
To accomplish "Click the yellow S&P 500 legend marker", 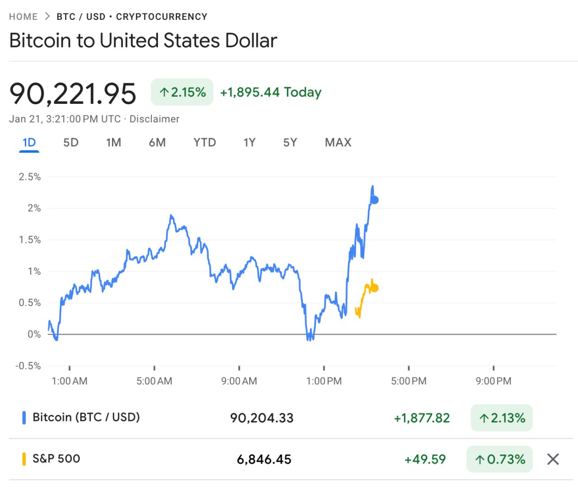I will coord(24,459).
